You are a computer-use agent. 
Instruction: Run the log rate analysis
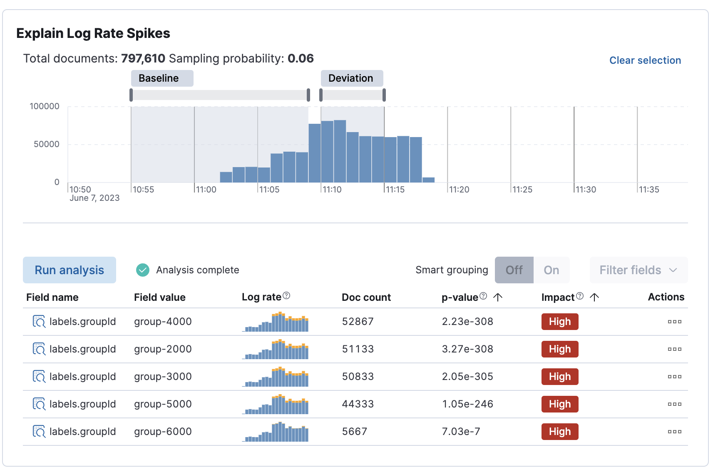pyautogui.click(x=69, y=270)
